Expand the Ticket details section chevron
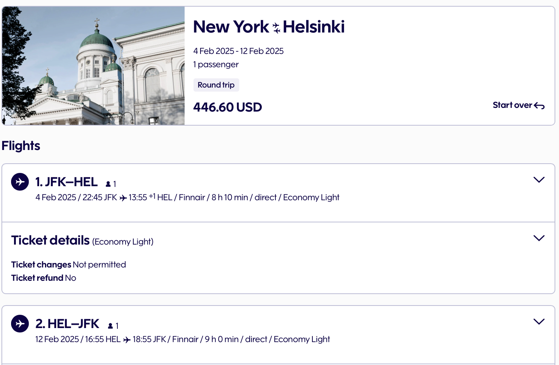The height and width of the screenshot is (365, 559). point(539,238)
